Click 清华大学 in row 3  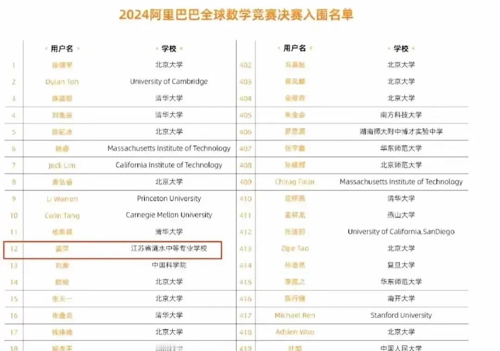[169, 98]
